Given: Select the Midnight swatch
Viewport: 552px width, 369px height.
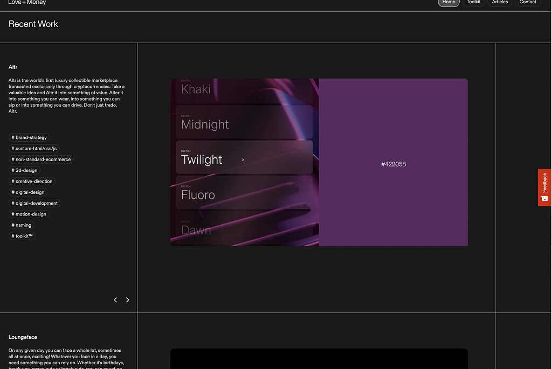Looking at the screenshot, I should (244, 124).
